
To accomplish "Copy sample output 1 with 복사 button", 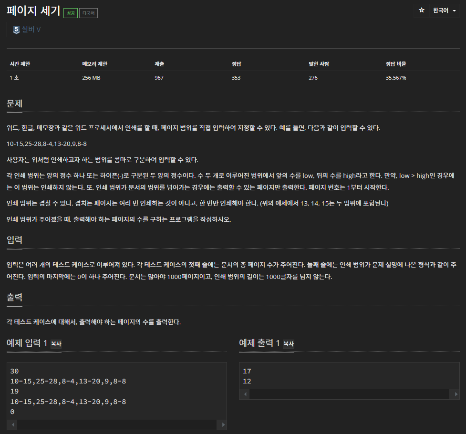I will click(288, 344).
